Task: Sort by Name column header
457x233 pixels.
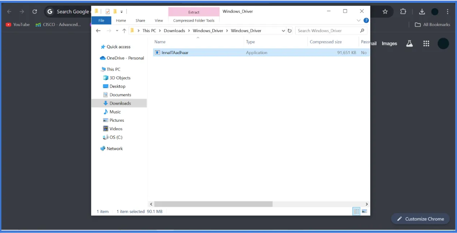Action: coord(160,42)
